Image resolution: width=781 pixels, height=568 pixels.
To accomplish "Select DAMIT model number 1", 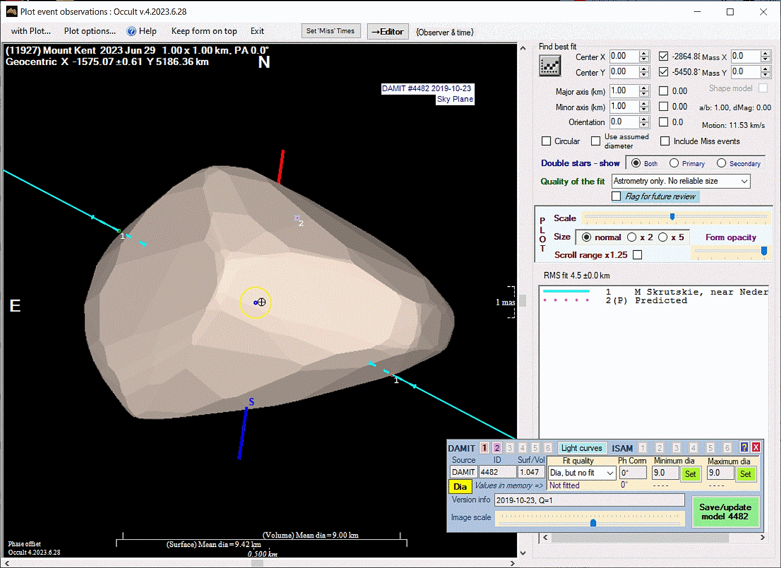I will tap(484, 448).
